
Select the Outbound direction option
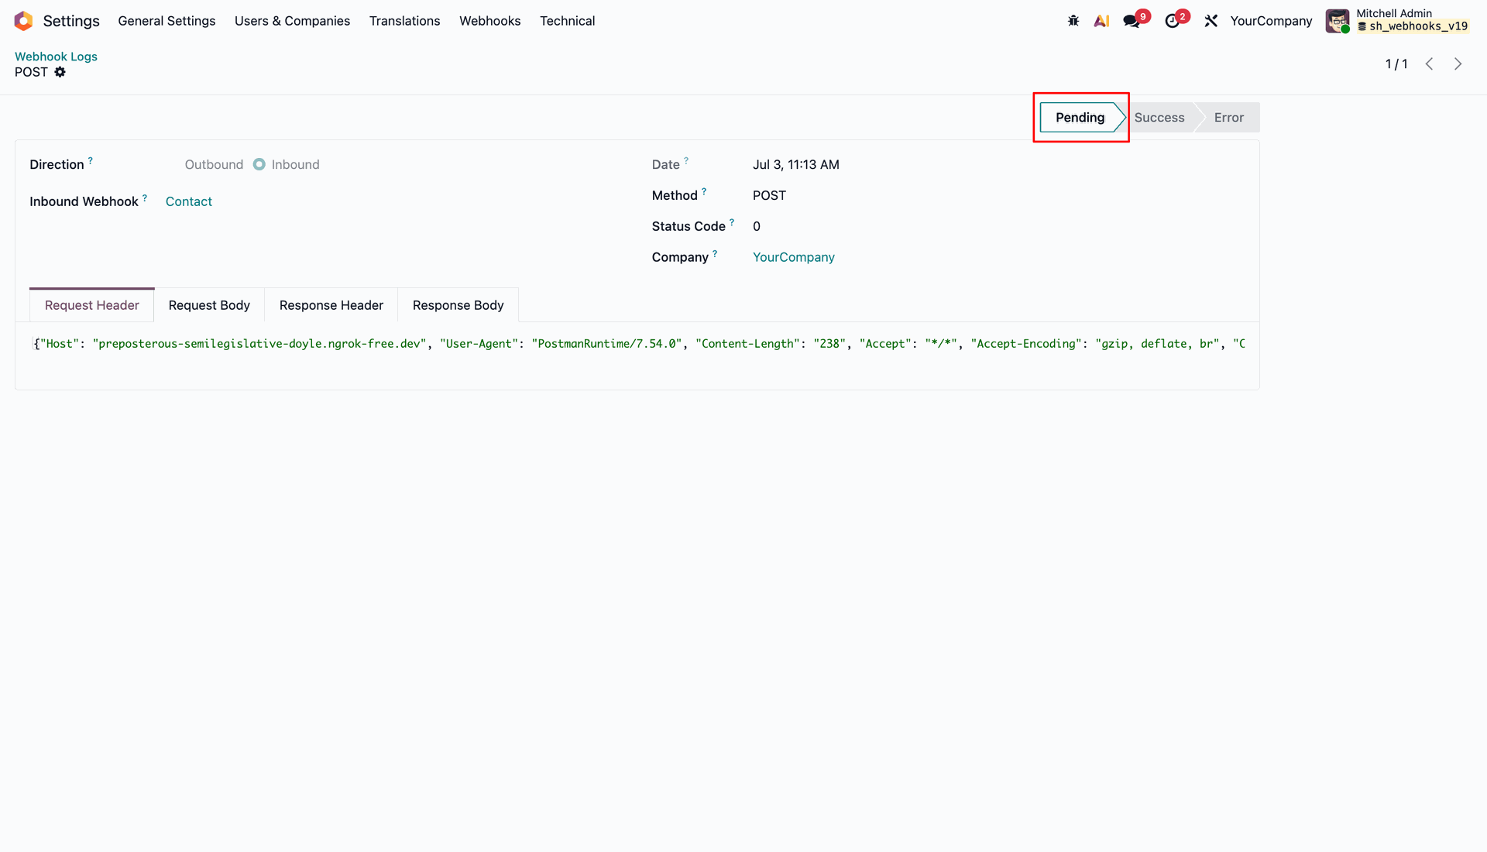[214, 164]
